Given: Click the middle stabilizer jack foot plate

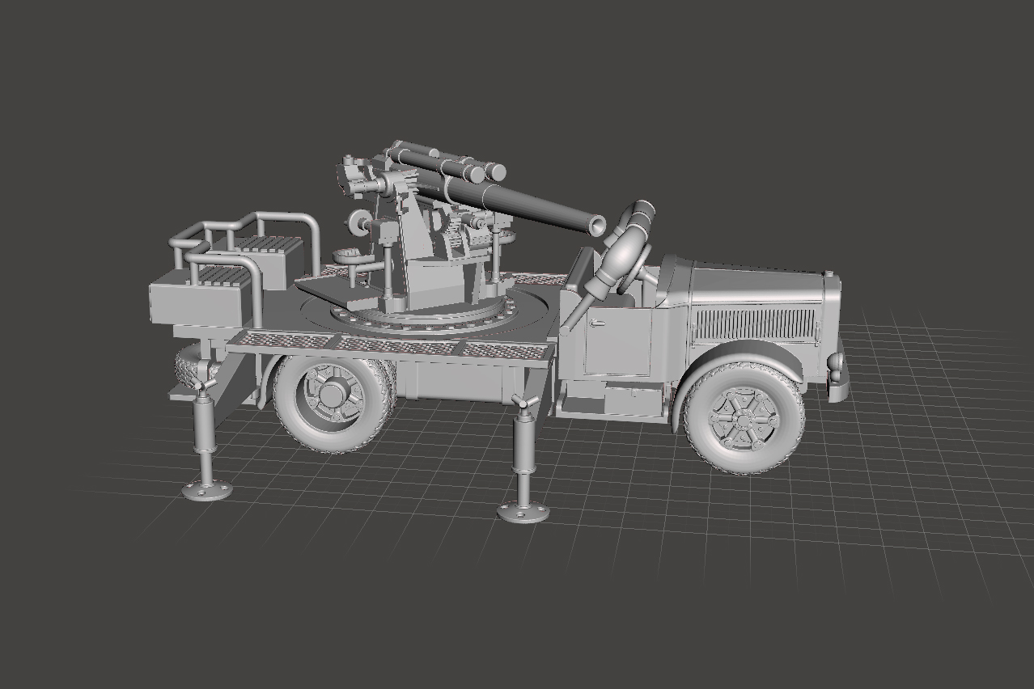Looking at the screenshot, I should coord(523,511).
